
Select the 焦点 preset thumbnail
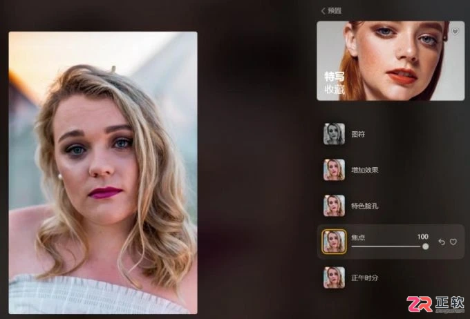tap(334, 242)
